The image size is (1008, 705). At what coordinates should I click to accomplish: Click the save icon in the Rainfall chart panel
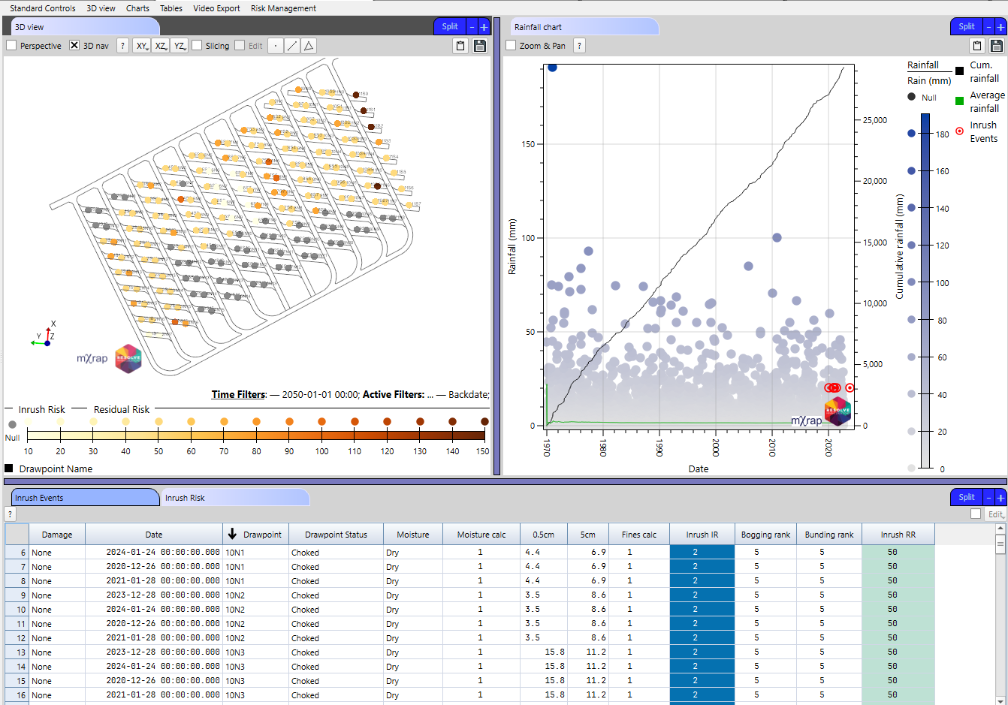click(997, 46)
